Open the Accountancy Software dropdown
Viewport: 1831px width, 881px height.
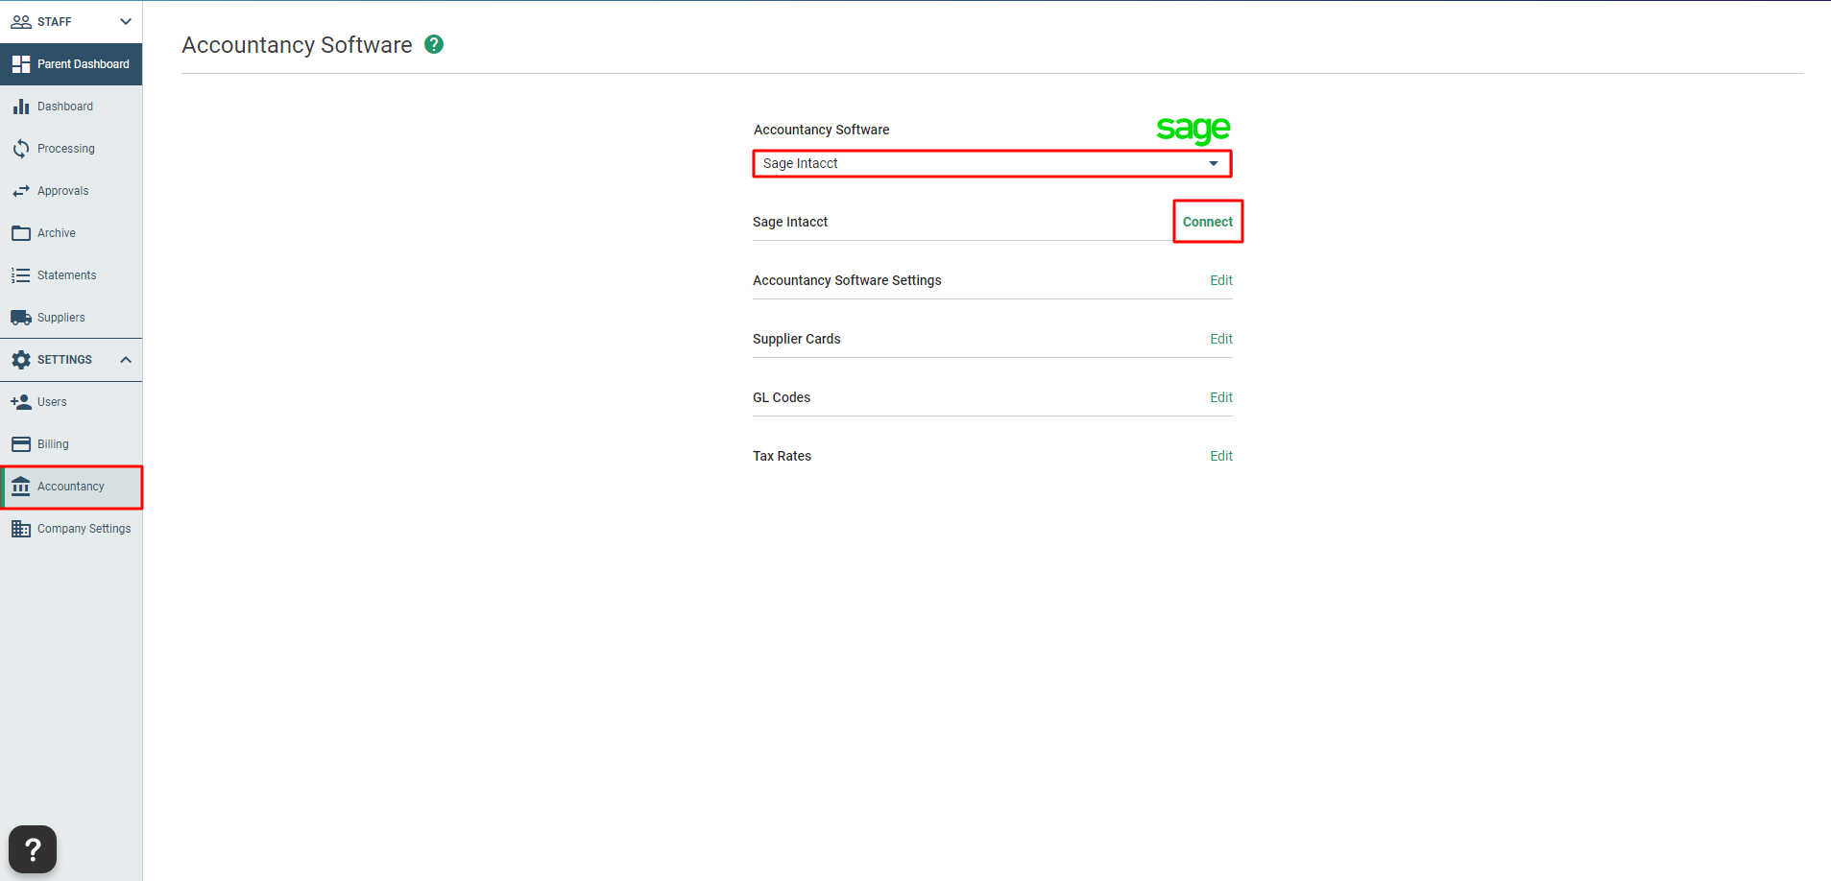pyautogui.click(x=1213, y=163)
